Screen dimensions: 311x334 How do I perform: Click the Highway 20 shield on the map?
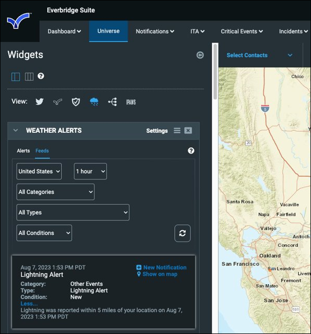coord(248,143)
